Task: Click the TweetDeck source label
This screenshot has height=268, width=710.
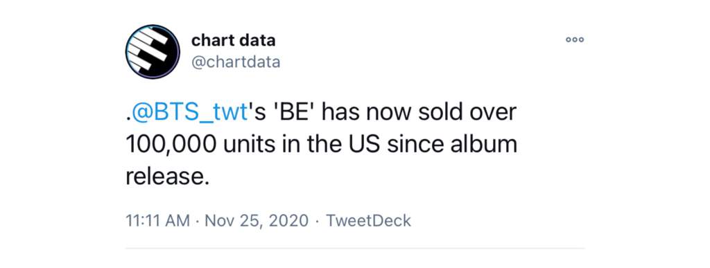Action: click(x=369, y=220)
